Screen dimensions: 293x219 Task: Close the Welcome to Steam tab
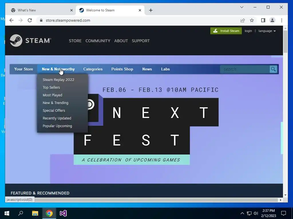point(140,10)
